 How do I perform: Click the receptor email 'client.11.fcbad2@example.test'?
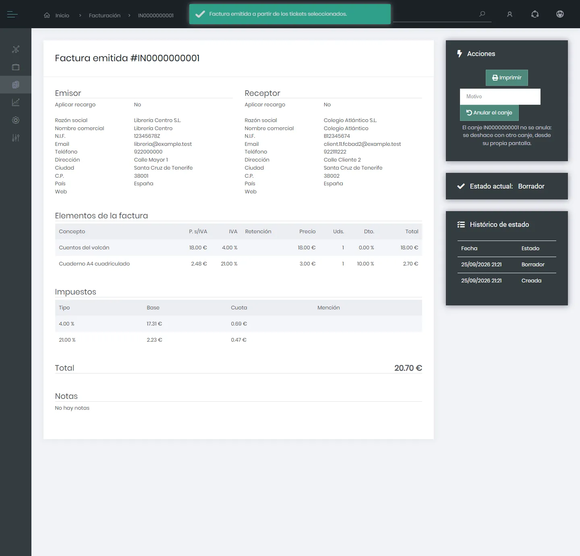(362, 144)
